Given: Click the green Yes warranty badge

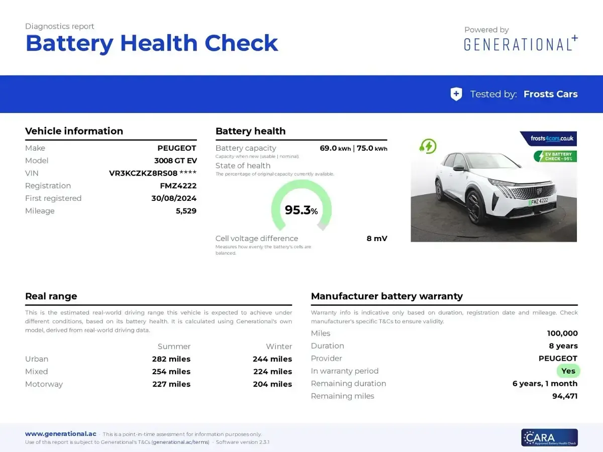Looking at the screenshot, I should [568, 371].
